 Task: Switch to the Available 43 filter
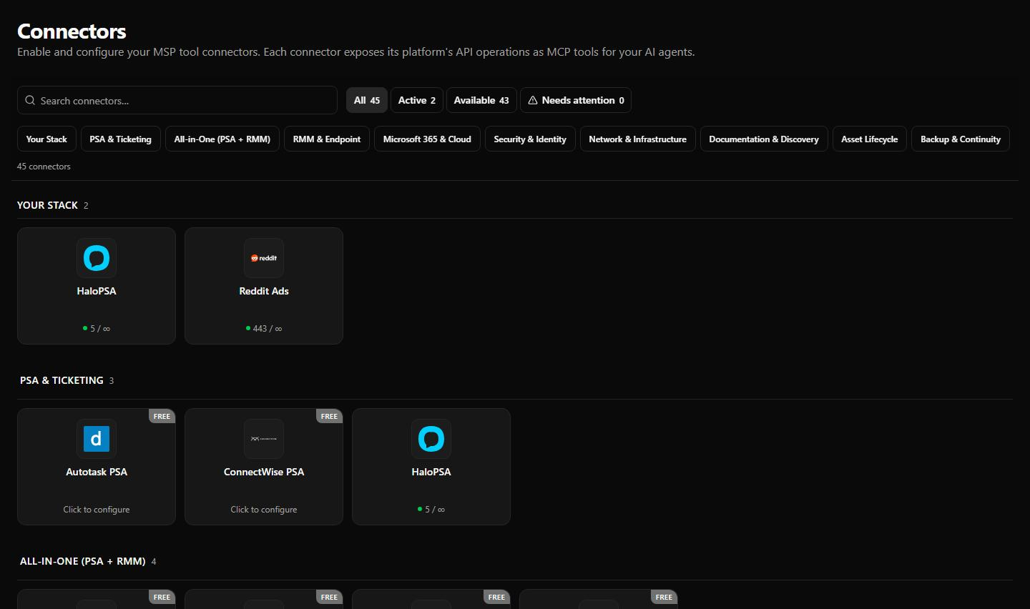pyautogui.click(x=481, y=100)
